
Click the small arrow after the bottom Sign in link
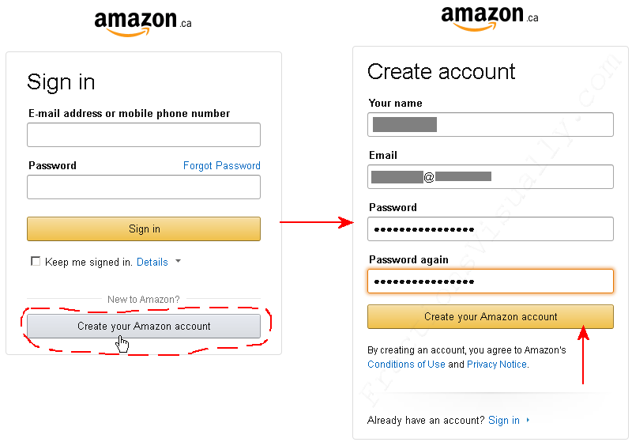(x=528, y=420)
